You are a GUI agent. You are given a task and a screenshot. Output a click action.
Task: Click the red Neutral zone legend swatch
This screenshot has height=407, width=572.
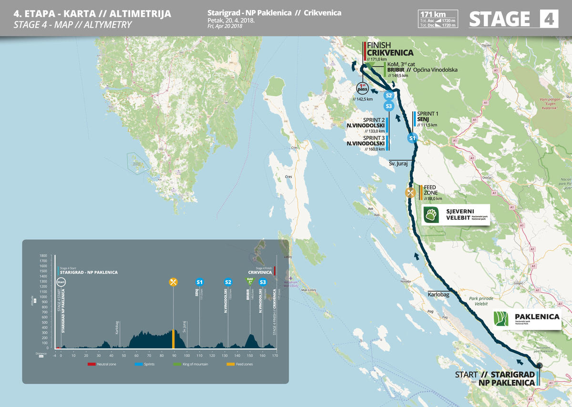92,364
